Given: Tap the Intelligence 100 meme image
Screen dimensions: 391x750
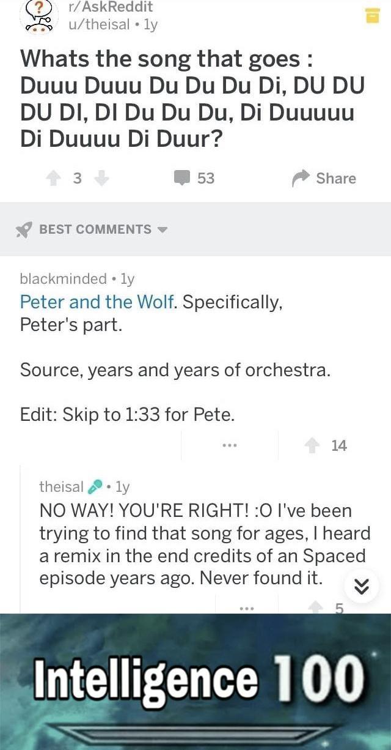Looking at the screenshot, I should pyautogui.click(x=195, y=682).
